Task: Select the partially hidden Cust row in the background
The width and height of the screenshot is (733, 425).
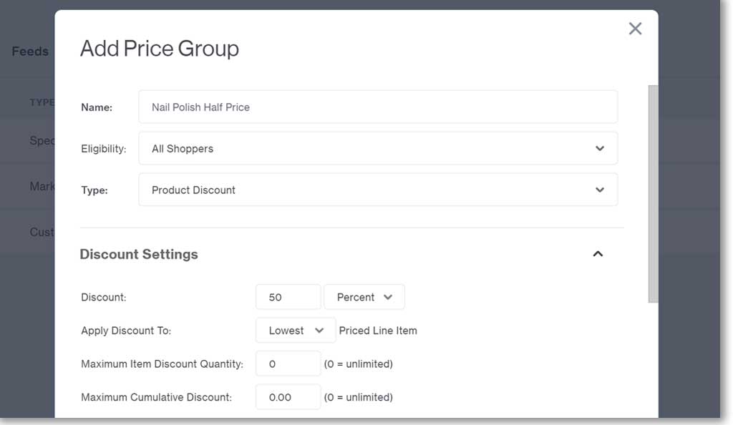Action: (42, 232)
